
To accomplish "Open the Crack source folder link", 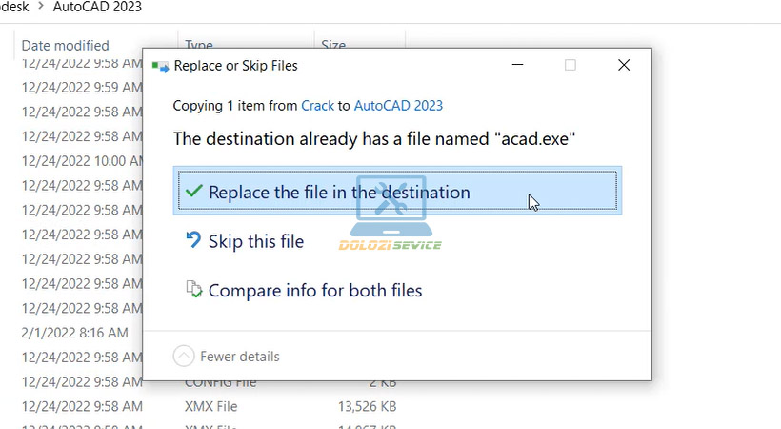I will (x=317, y=106).
